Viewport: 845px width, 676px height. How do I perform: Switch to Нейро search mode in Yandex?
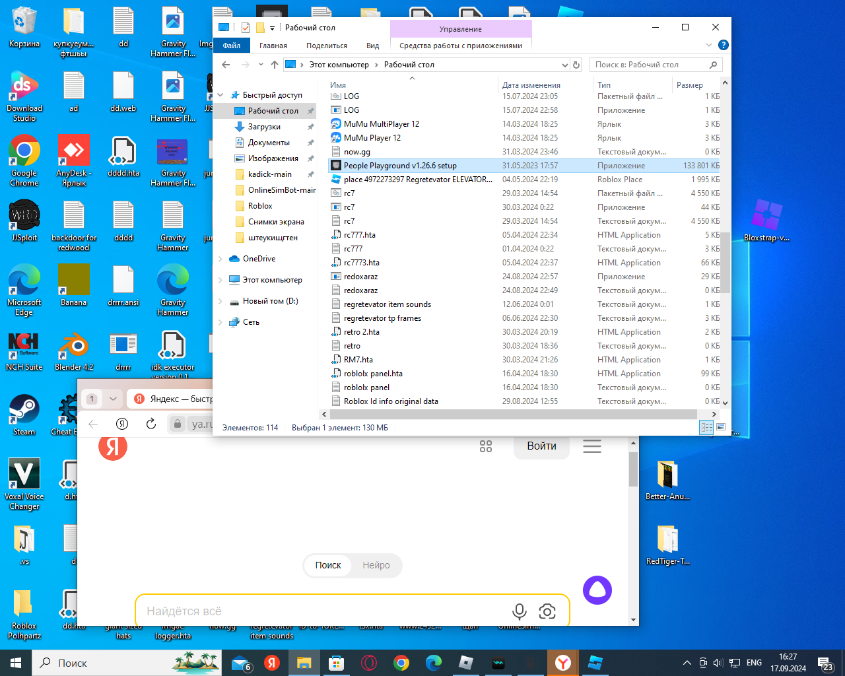coord(376,565)
